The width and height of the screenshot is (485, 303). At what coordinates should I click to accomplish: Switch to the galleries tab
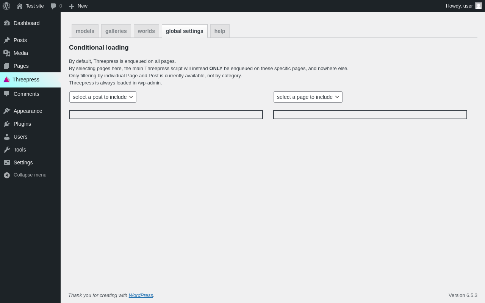pos(116,31)
